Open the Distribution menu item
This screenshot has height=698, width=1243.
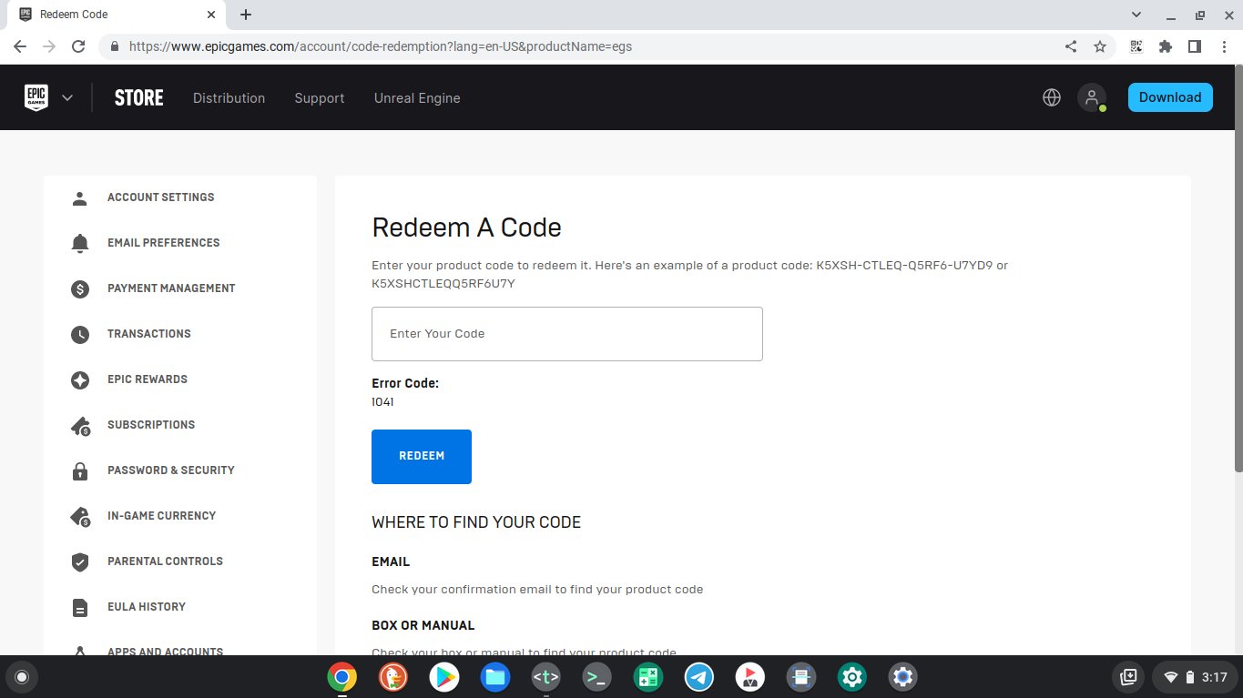click(229, 98)
